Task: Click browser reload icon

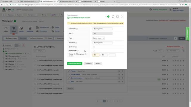Action: point(7,5)
